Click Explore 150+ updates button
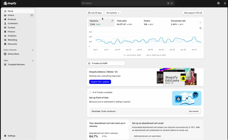Viewport: 228px width, 140px height. tap(100, 82)
